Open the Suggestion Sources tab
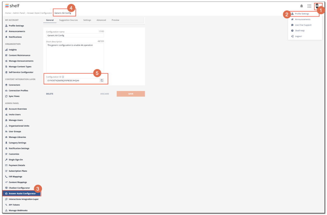 coord(69,20)
